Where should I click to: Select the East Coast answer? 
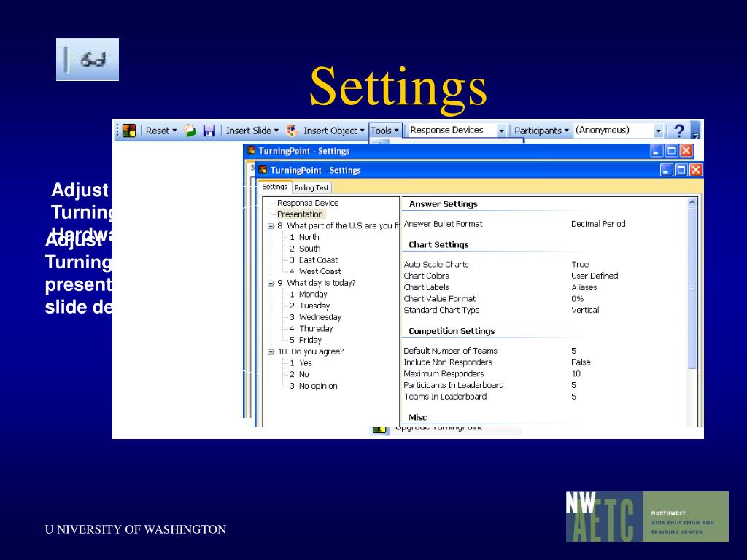coord(314,260)
